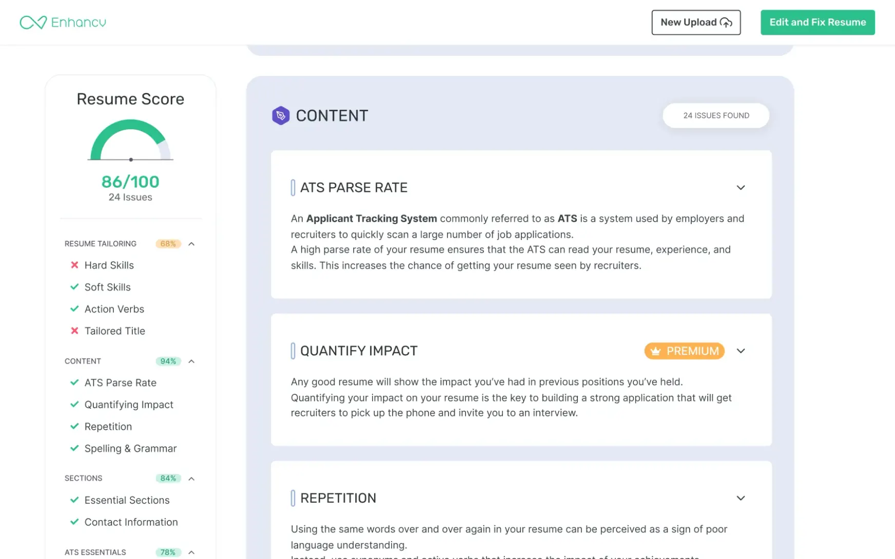The height and width of the screenshot is (559, 895).
Task: Expand the Repetition card chevron
Action: point(741,498)
